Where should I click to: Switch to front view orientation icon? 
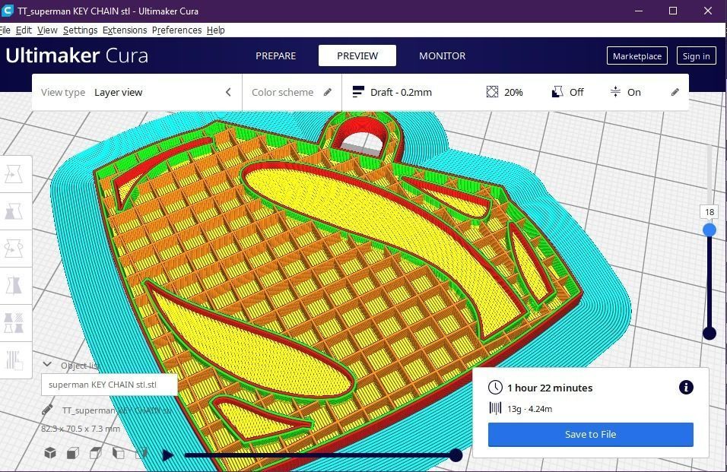click(x=73, y=452)
